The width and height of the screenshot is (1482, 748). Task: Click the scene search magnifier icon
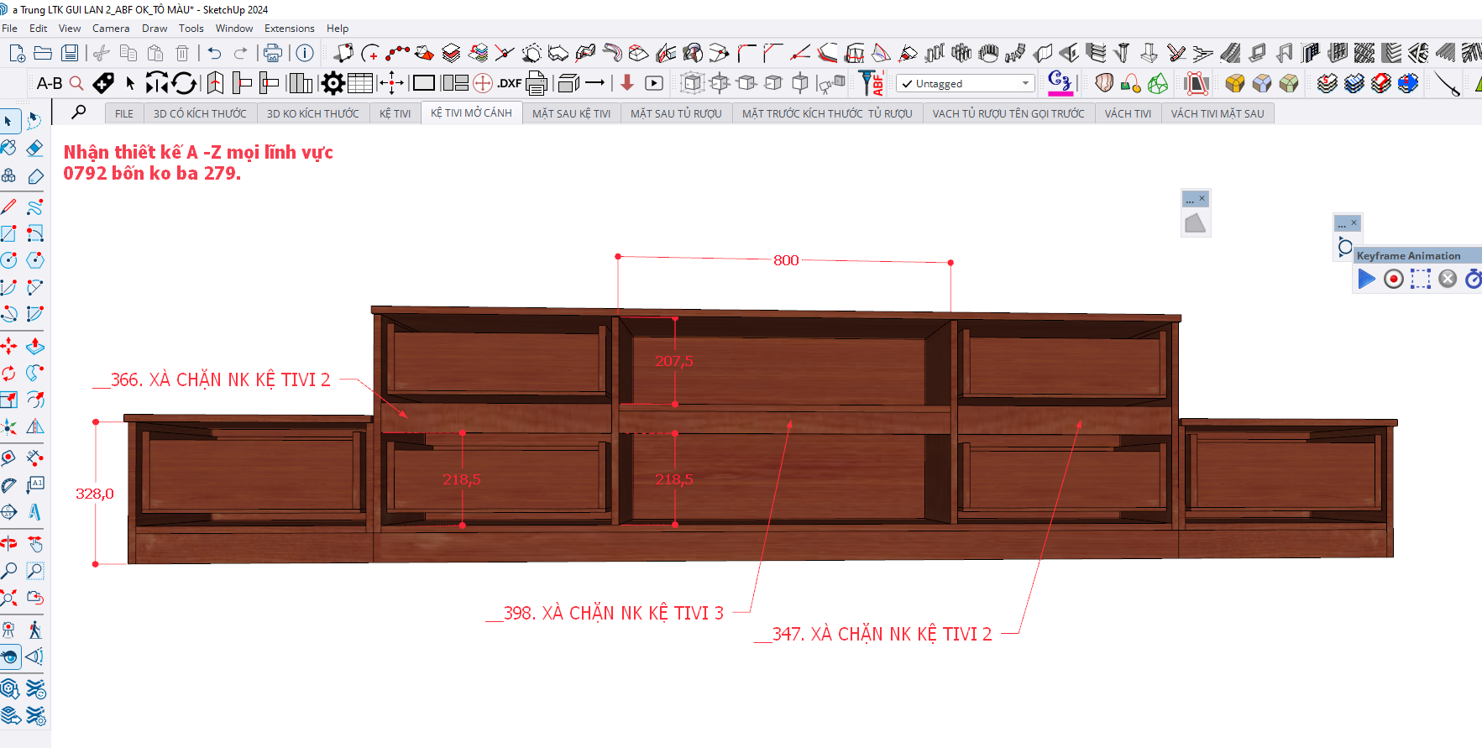[79, 112]
